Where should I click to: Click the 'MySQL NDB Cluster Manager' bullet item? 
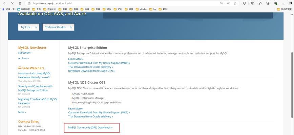point(88,98)
